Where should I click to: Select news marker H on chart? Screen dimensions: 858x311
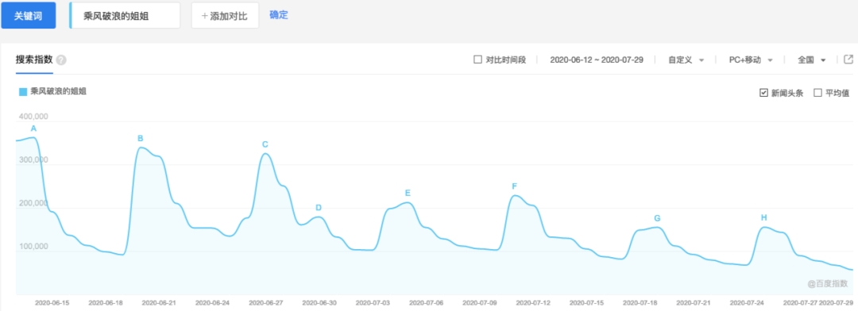click(764, 217)
